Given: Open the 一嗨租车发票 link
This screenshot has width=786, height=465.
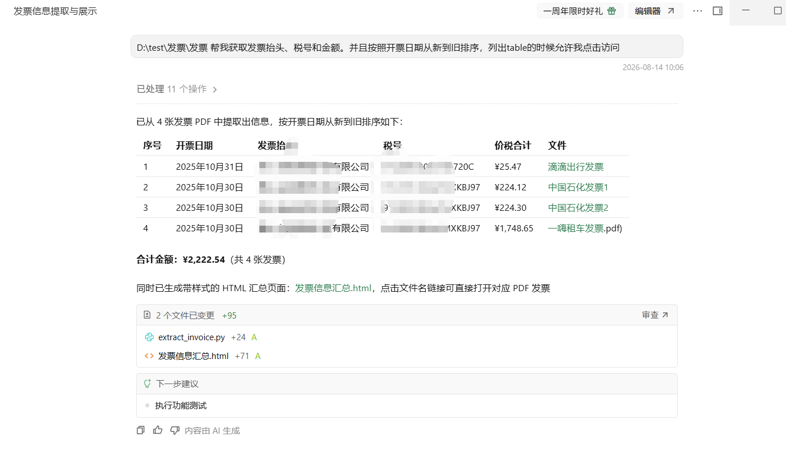Looking at the screenshot, I should coord(576,229).
